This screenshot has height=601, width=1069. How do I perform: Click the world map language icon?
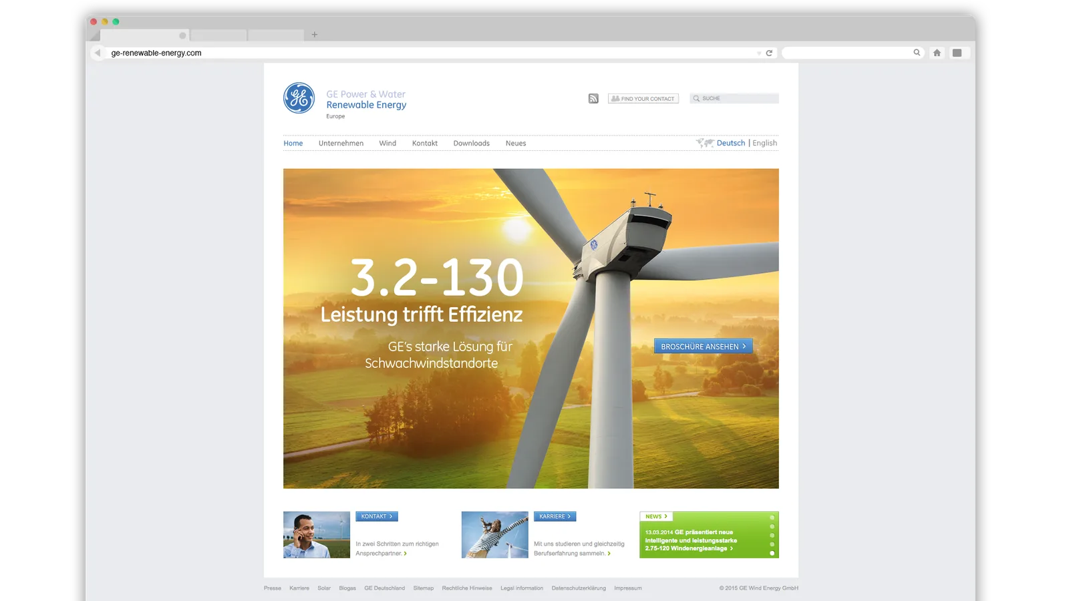[705, 143]
